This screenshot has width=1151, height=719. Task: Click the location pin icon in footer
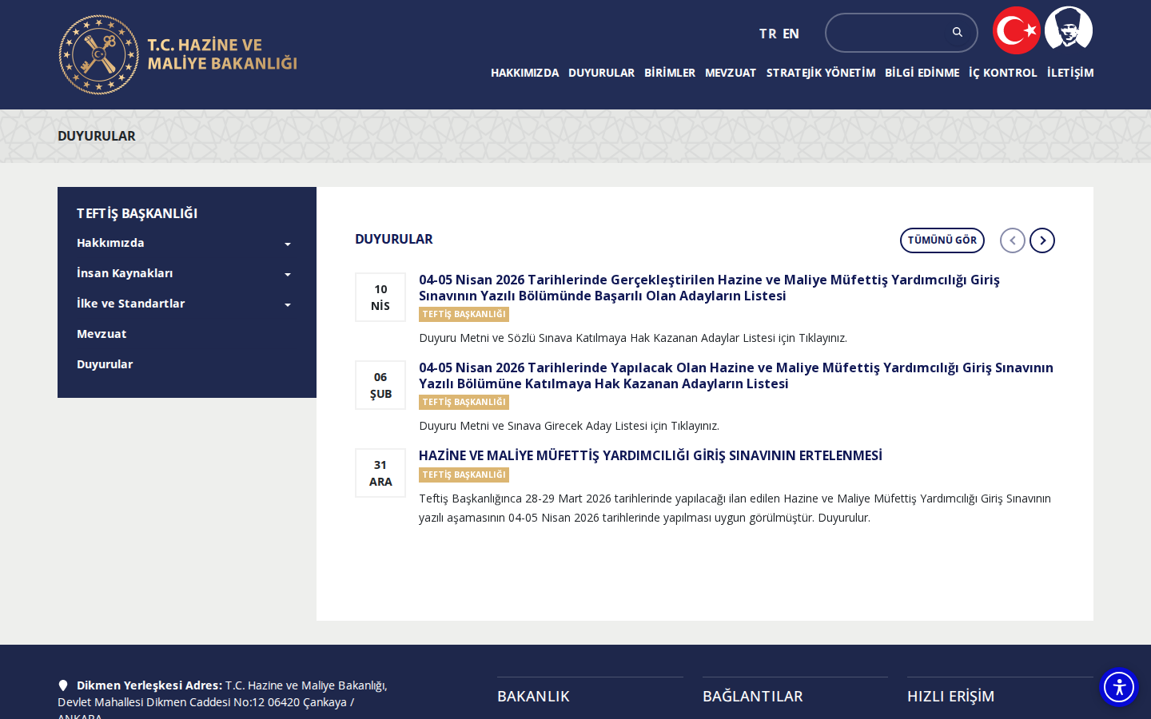click(x=63, y=685)
